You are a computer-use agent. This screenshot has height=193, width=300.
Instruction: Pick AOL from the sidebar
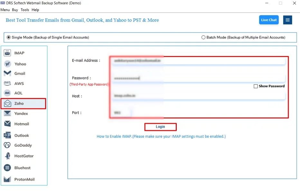tap(19, 93)
